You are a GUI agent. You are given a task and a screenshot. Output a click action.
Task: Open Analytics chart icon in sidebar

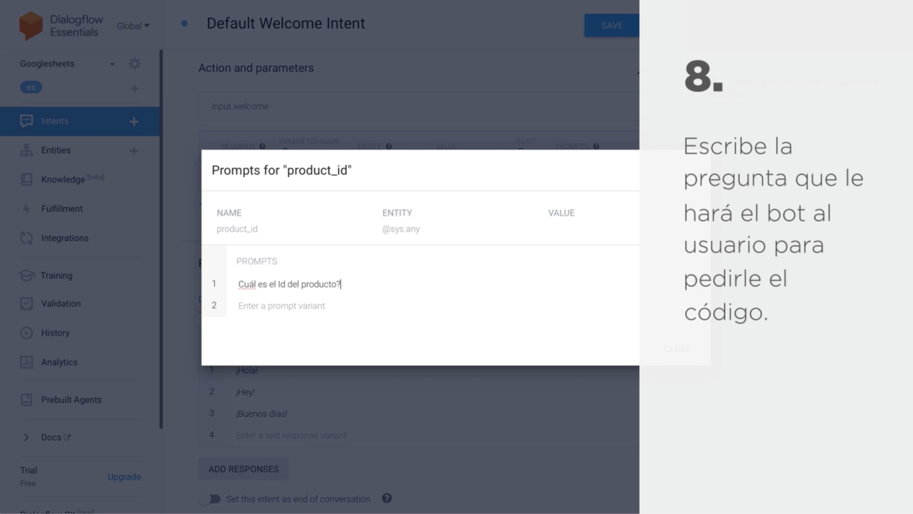pos(26,362)
